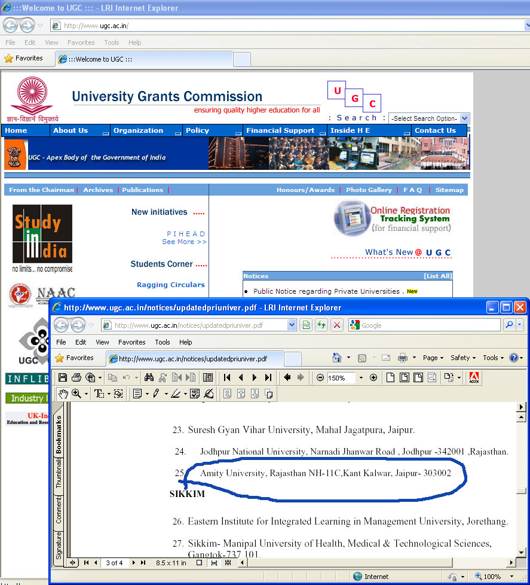Open the binoculars Search tool in PDF toolbar
Screen dimensions: 530x585
149,377
